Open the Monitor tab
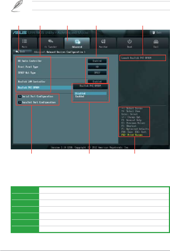This screenshot has width=170, height=251. point(103,43)
